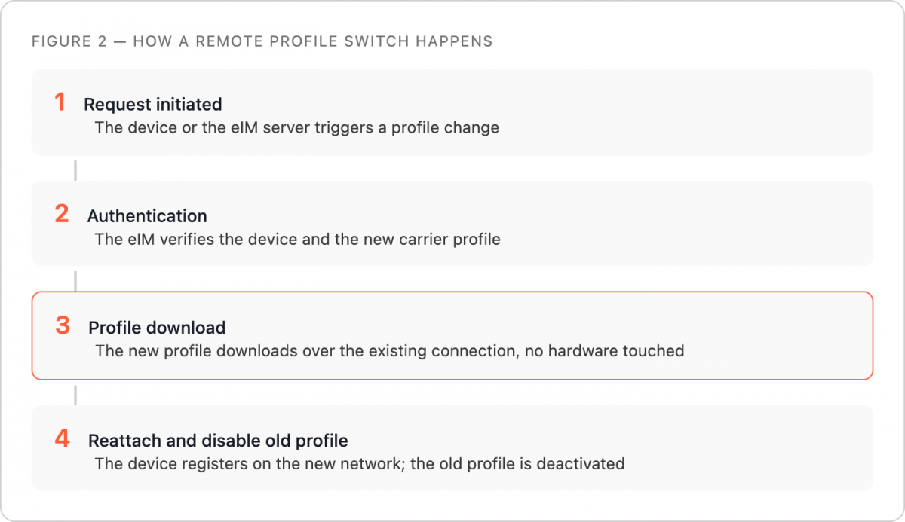This screenshot has width=905, height=522.
Task: Click empty area of the Authentication card
Action: [x=679, y=224]
